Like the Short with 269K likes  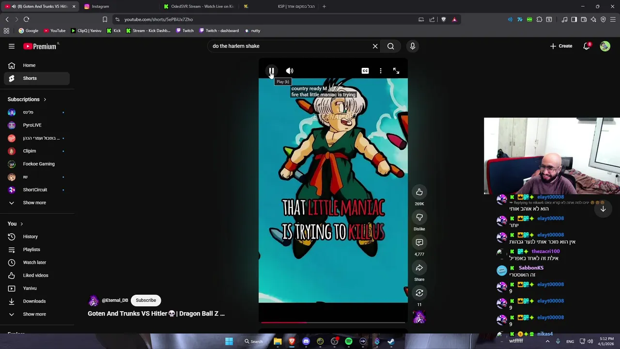(x=419, y=192)
